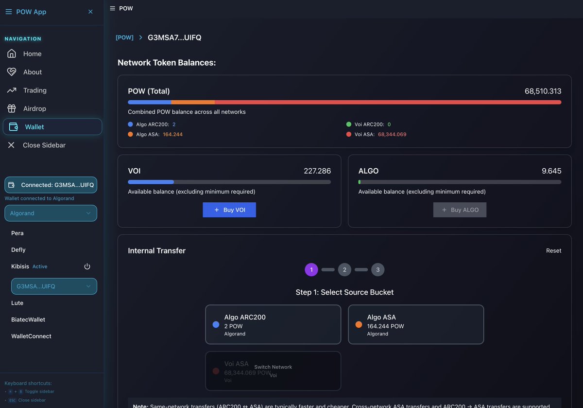
Task: Click the orange Algo ASA legend dot
Action: pyautogui.click(x=131, y=134)
